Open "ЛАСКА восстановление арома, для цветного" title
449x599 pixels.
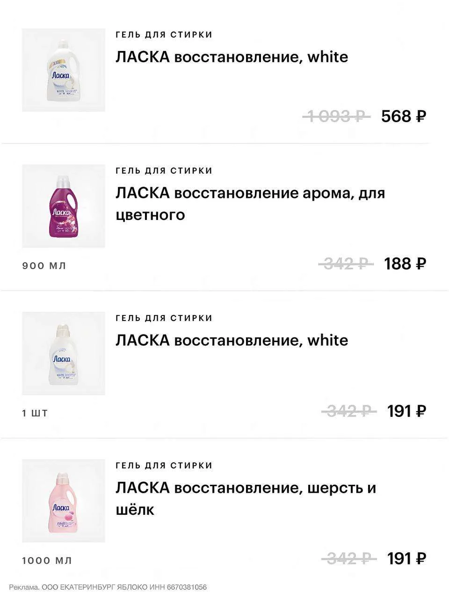pos(250,204)
